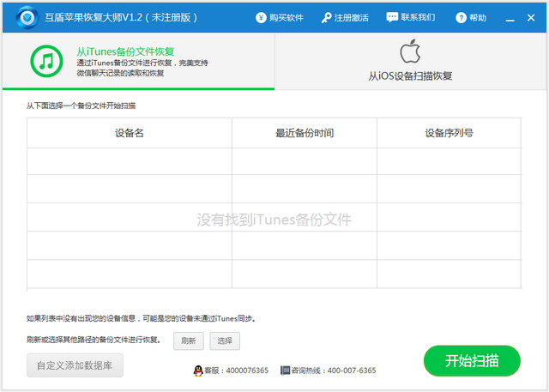Click the question mark help icon
This screenshot has width=549, height=392.
(x=462, y=17)
